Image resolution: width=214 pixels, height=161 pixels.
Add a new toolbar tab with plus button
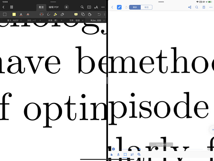click(x=67, y=7)
